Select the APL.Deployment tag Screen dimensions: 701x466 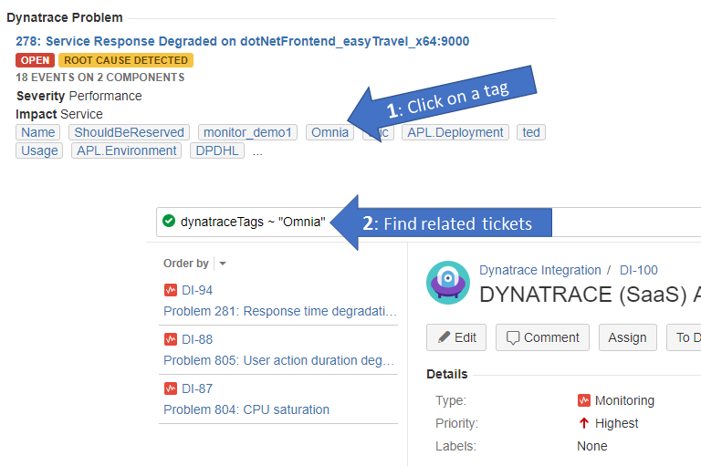(455, 132)
